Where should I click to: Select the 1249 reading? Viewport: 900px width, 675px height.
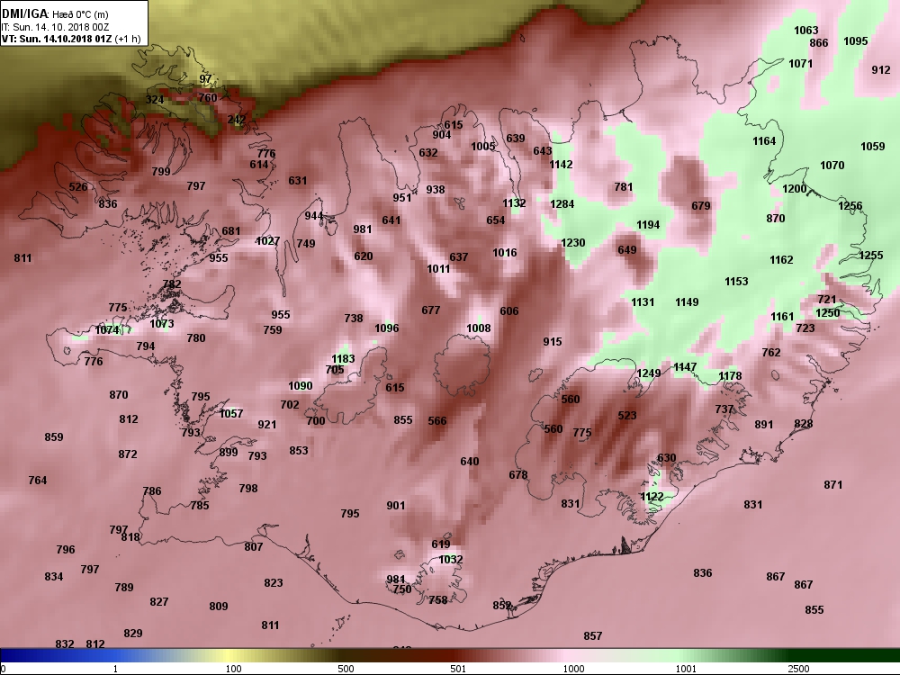coord(649,373)
